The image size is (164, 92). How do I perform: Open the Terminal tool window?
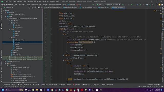(x=86, y=85)
